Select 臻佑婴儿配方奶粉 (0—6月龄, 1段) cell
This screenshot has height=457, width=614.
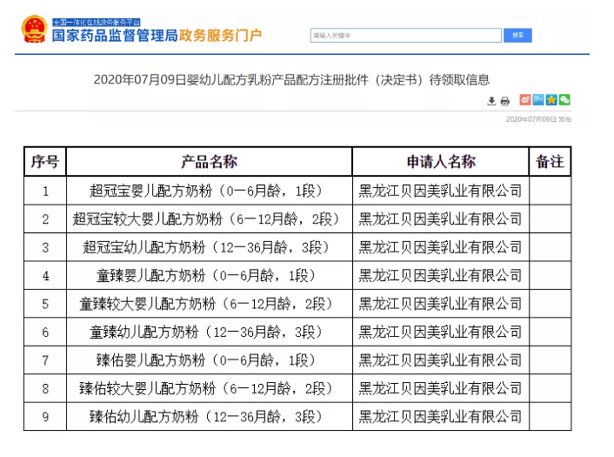tap(209, 360)
